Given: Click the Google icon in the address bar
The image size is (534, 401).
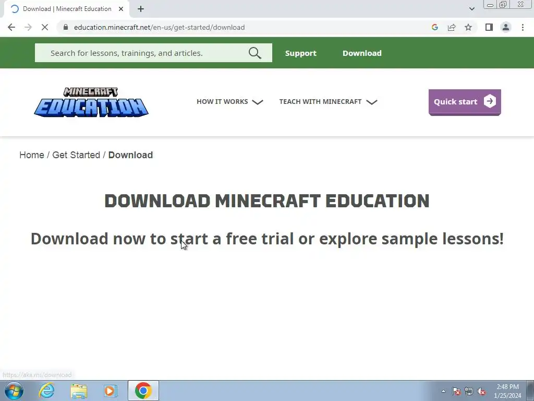Looking at the screenshot, I should click(434, 27).
